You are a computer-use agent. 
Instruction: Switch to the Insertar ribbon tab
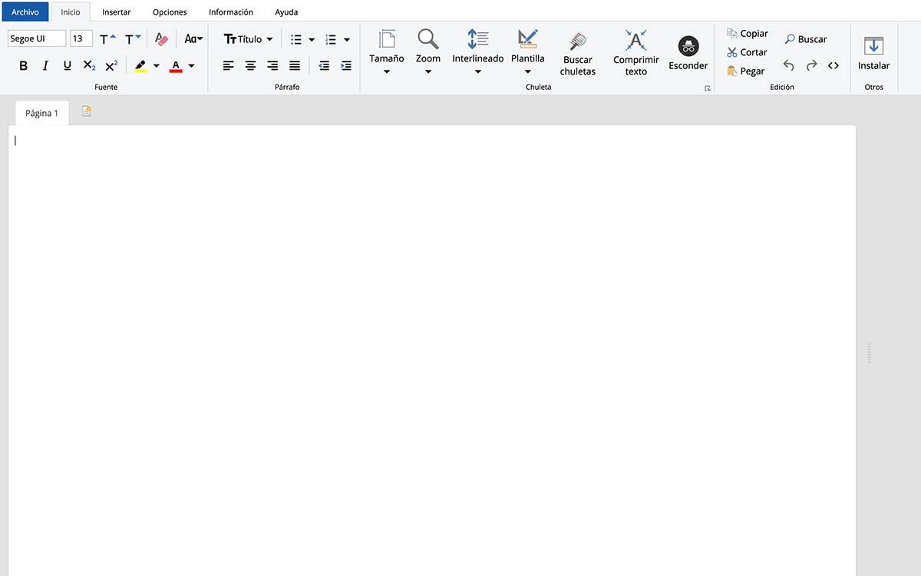pos(117,12)
